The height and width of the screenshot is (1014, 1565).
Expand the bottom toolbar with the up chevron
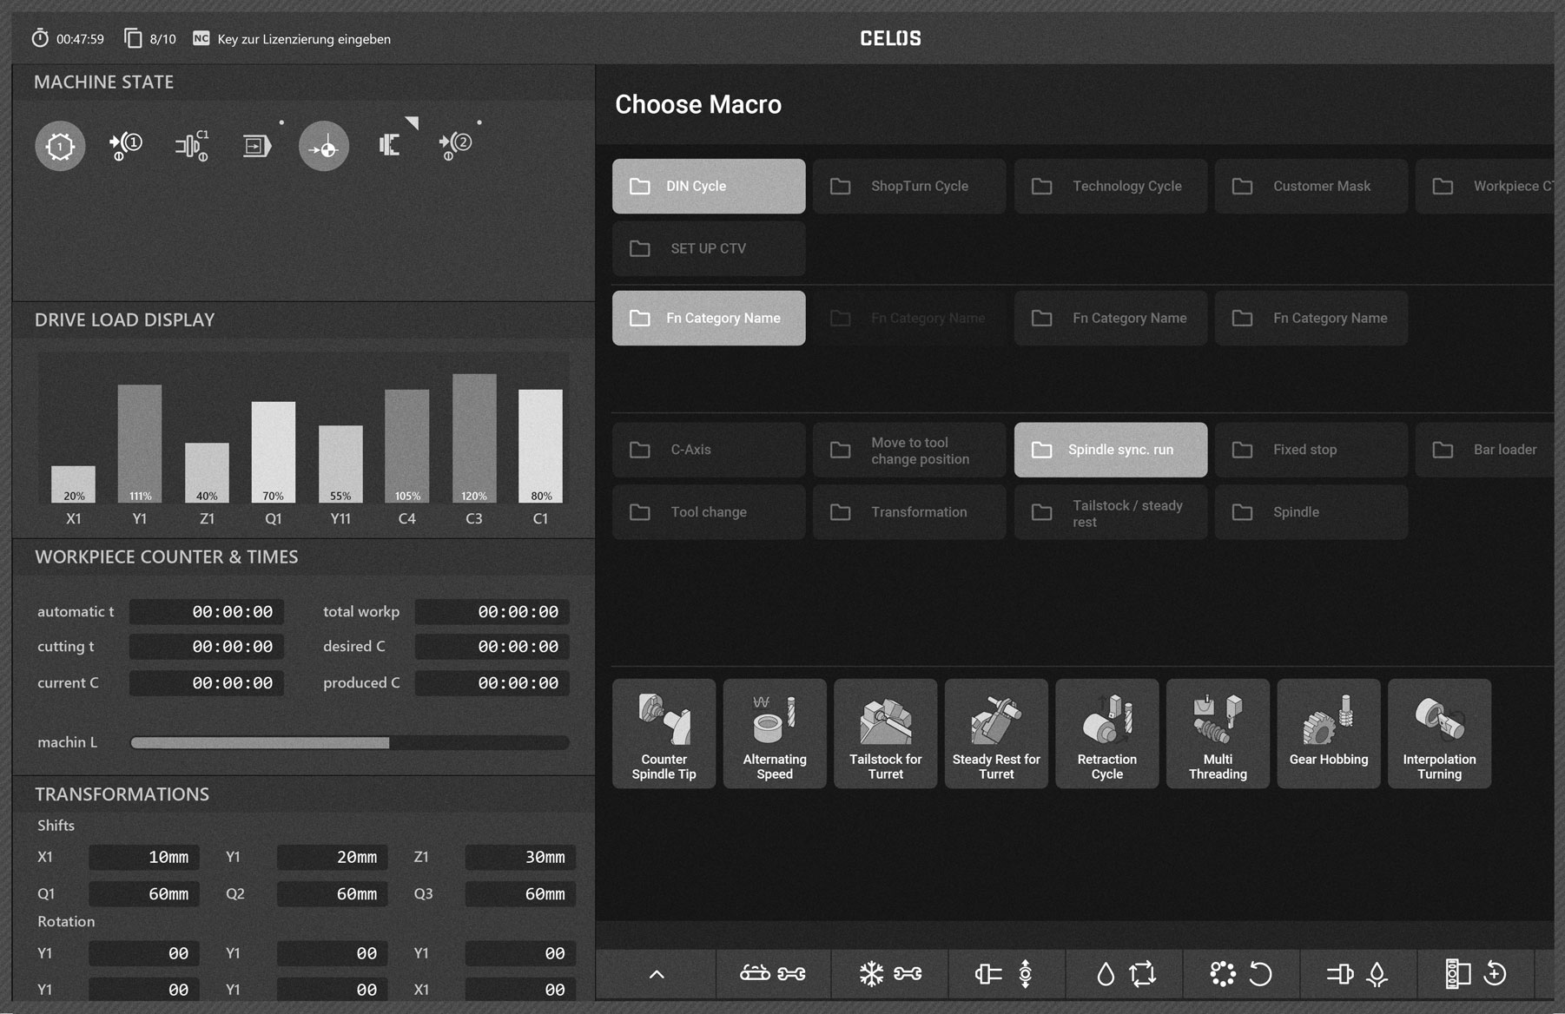pyautogui.click(x=657, y=974)
